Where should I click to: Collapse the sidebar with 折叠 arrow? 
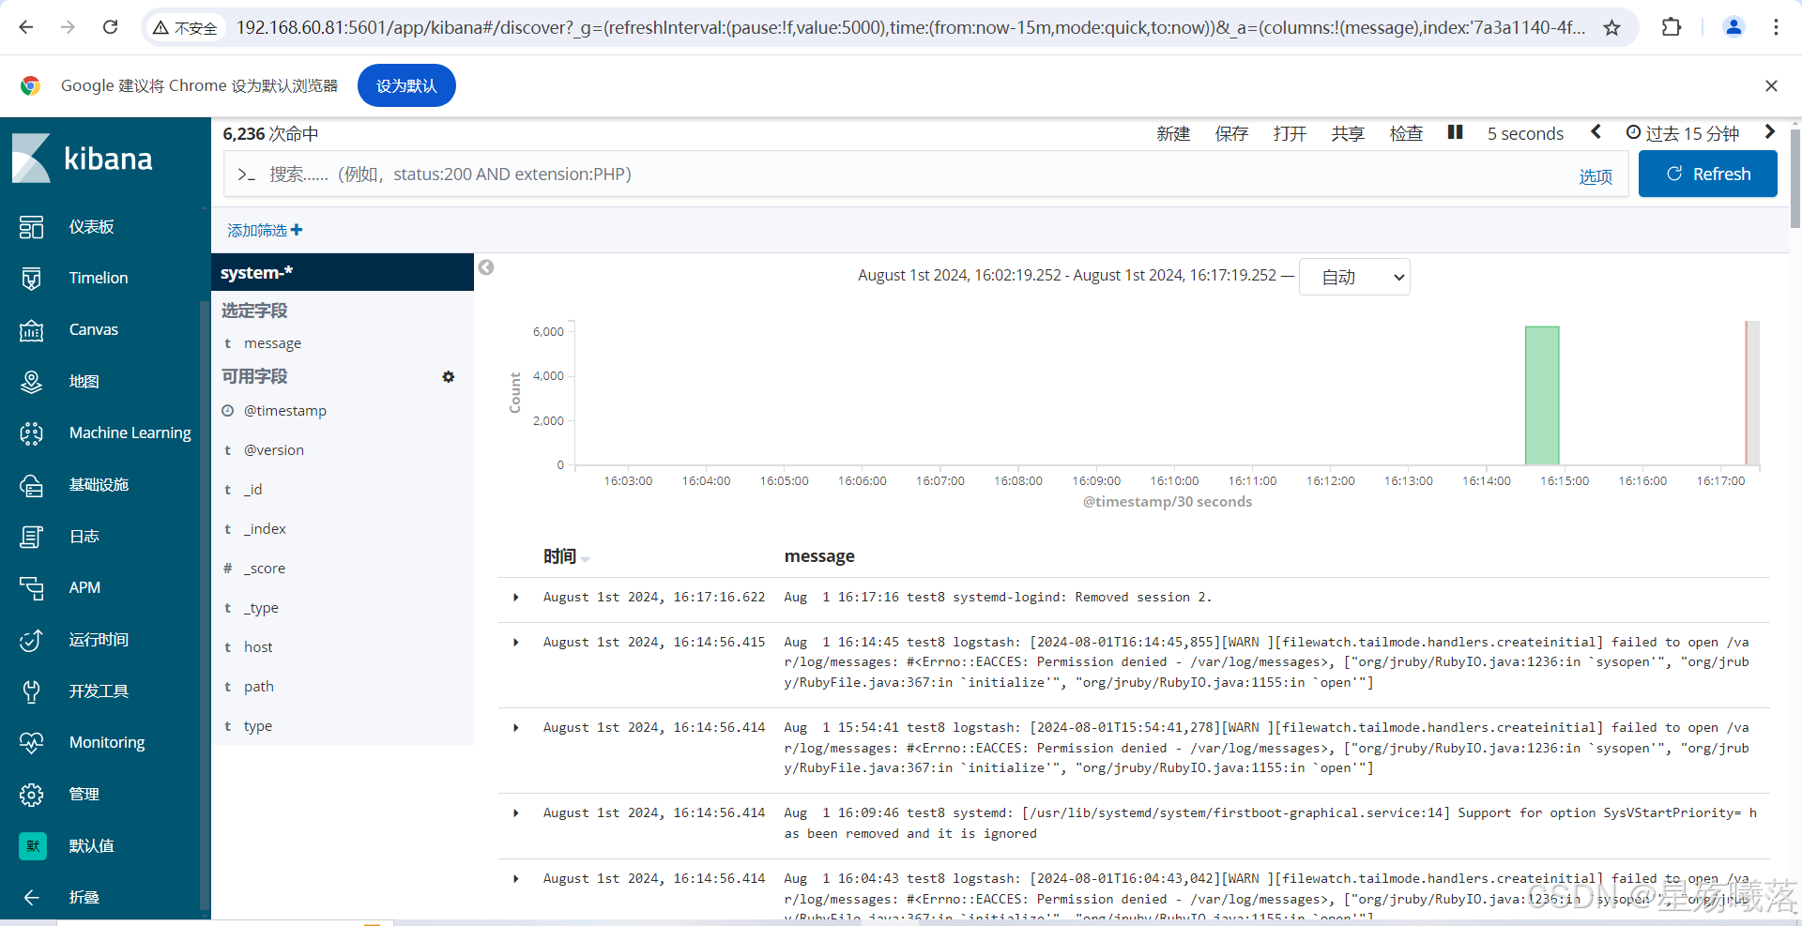click(32, 898)
